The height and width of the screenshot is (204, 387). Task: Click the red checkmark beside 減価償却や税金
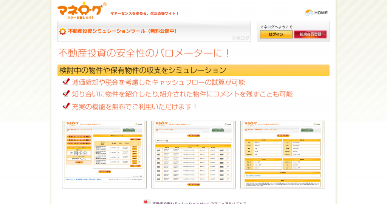[x=67, y=82]
